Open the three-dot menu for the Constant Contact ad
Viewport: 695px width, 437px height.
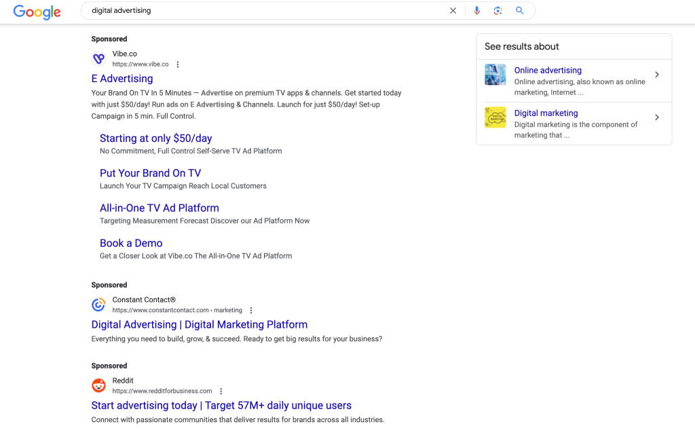[x=251, y=309]
